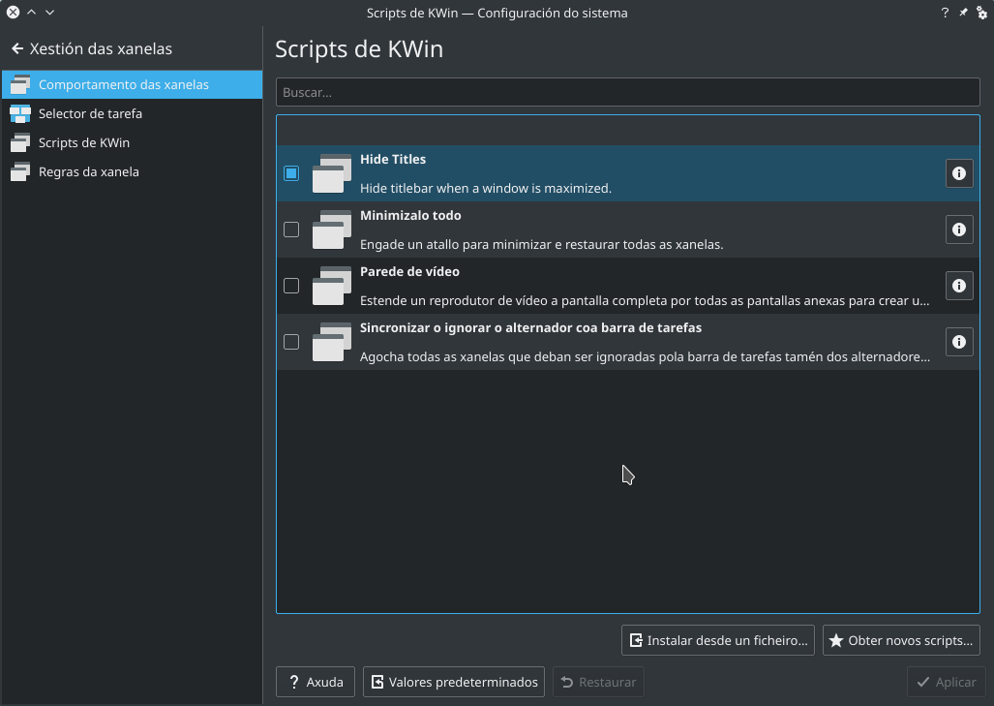The width and height of the screenshot is (994, 706).
Task: Click 'Hide titlebar when a window is maximized.' text
Action: [486, 189]
